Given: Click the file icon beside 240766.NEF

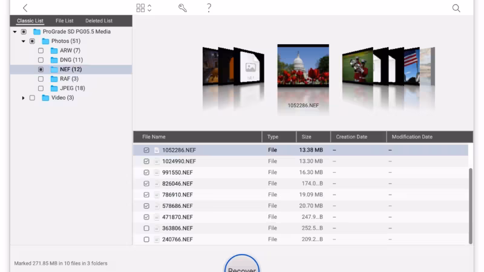Looking at the screenshot, I should 157,239.
